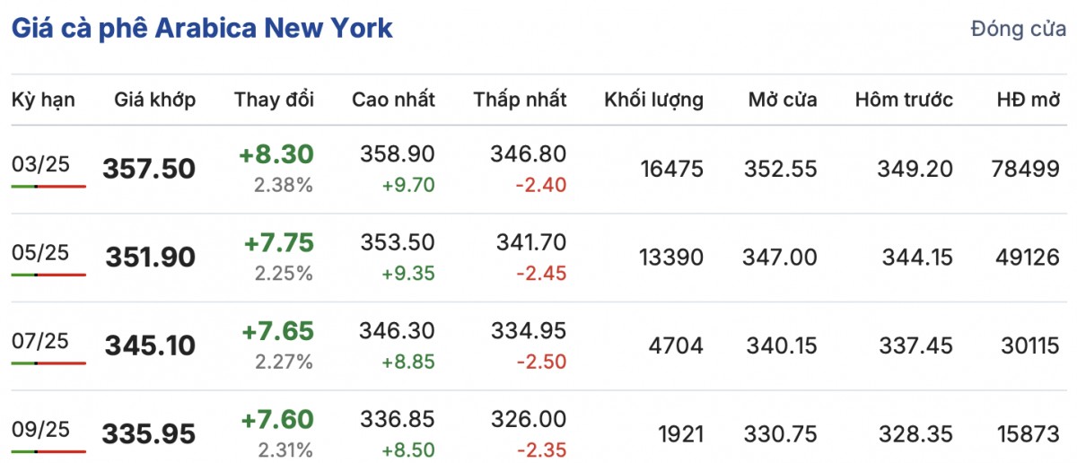Image resolution: width=1077 pixels, height=463 pixels.
Task: Click the 357.50 matched price
Action: click(149, 169)
